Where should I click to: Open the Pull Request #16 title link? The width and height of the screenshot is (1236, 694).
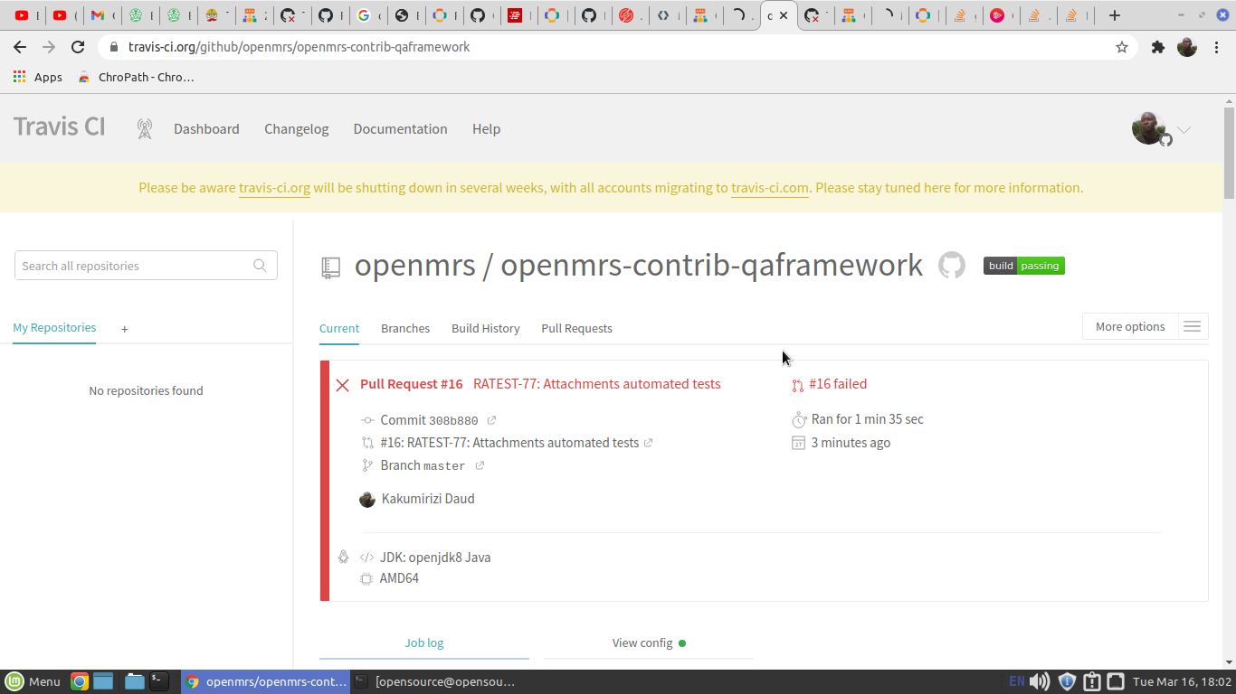[x=412, y=384]
